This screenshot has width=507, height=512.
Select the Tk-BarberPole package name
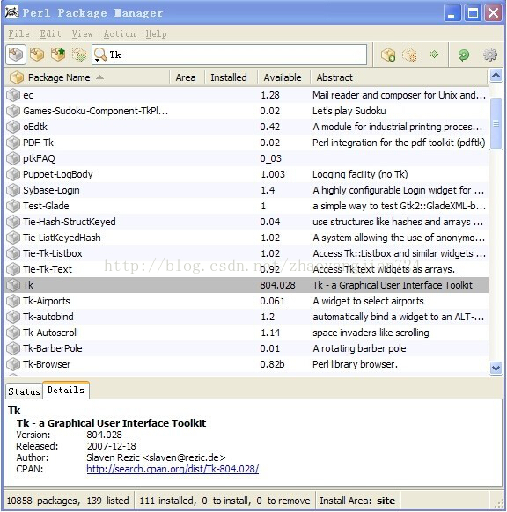click(x=52, y=348)
